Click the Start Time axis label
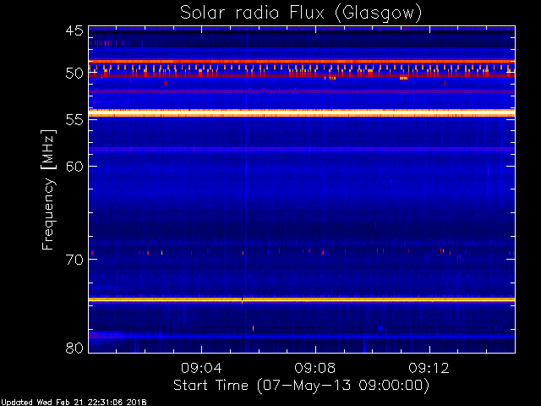Image resolution: width=541 pixels, height=406 pixels. click(301, 385)
